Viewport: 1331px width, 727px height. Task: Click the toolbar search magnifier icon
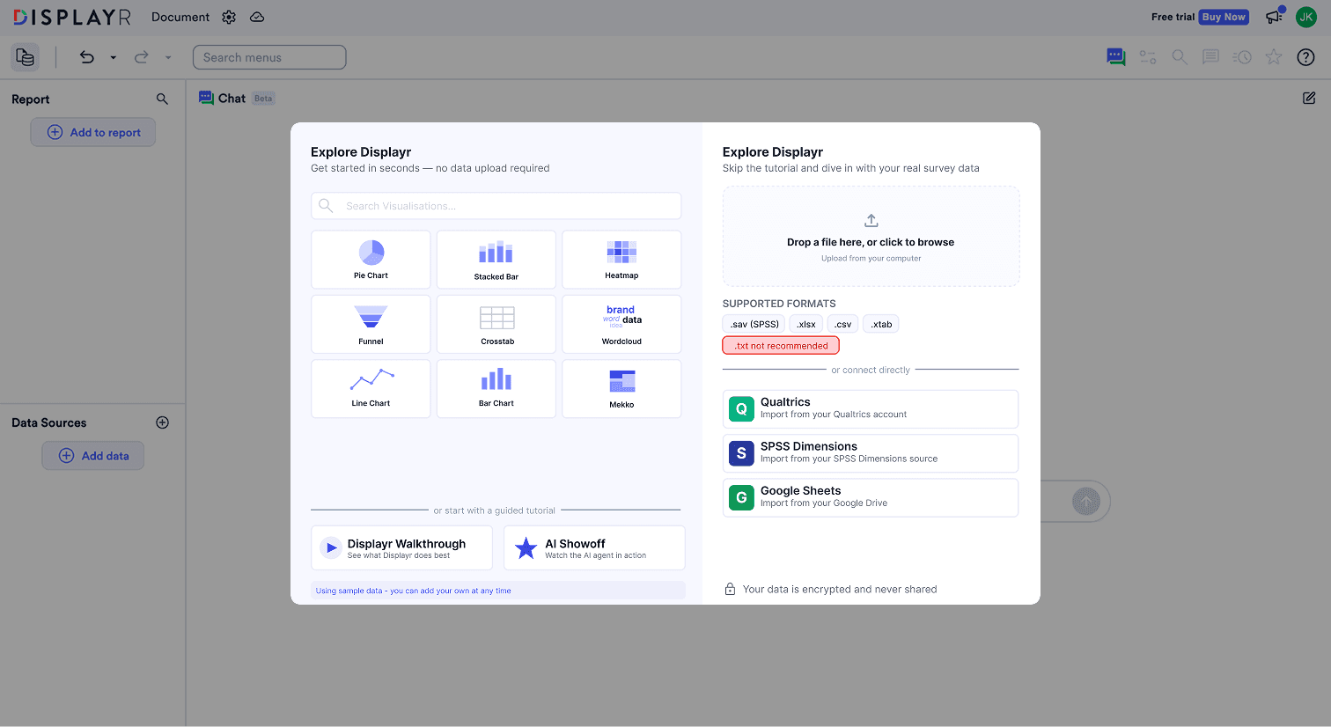[x=1180, y=57]
